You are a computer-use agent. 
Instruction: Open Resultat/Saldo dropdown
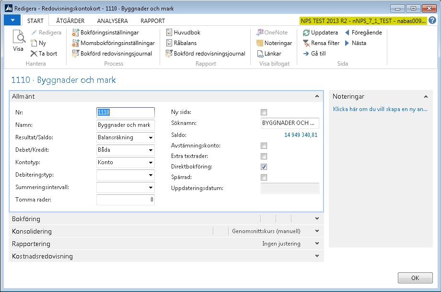(x=151, y=137)
